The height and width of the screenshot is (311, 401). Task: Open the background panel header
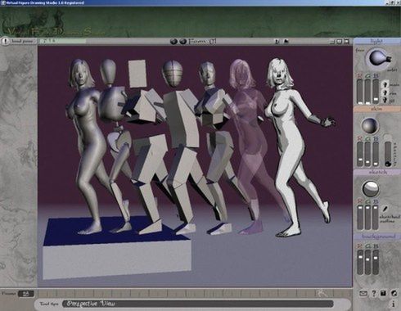376,237
